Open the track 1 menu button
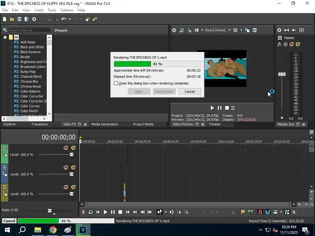The width and height of the screenshot is (315, 236). [x=5, y=148]
